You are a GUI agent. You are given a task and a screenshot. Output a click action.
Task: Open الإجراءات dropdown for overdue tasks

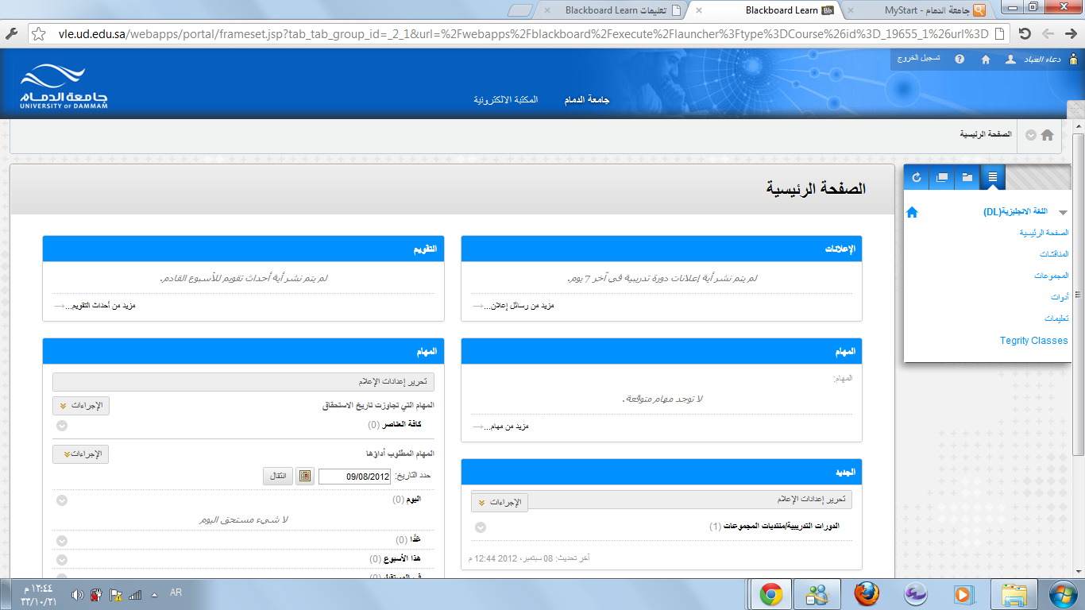click(81, 406)
